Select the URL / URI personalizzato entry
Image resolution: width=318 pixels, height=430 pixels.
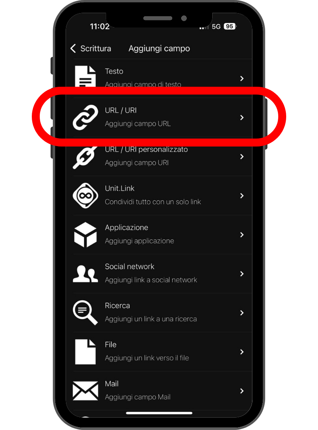[x=159, y=156]
